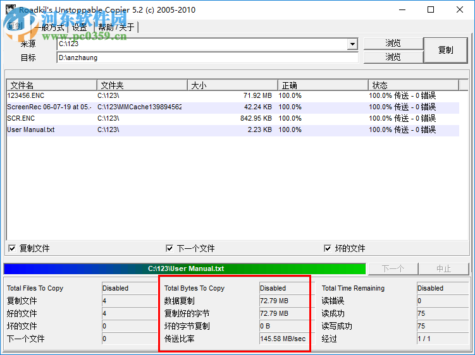Click the 下一个 button

point(393,268)
